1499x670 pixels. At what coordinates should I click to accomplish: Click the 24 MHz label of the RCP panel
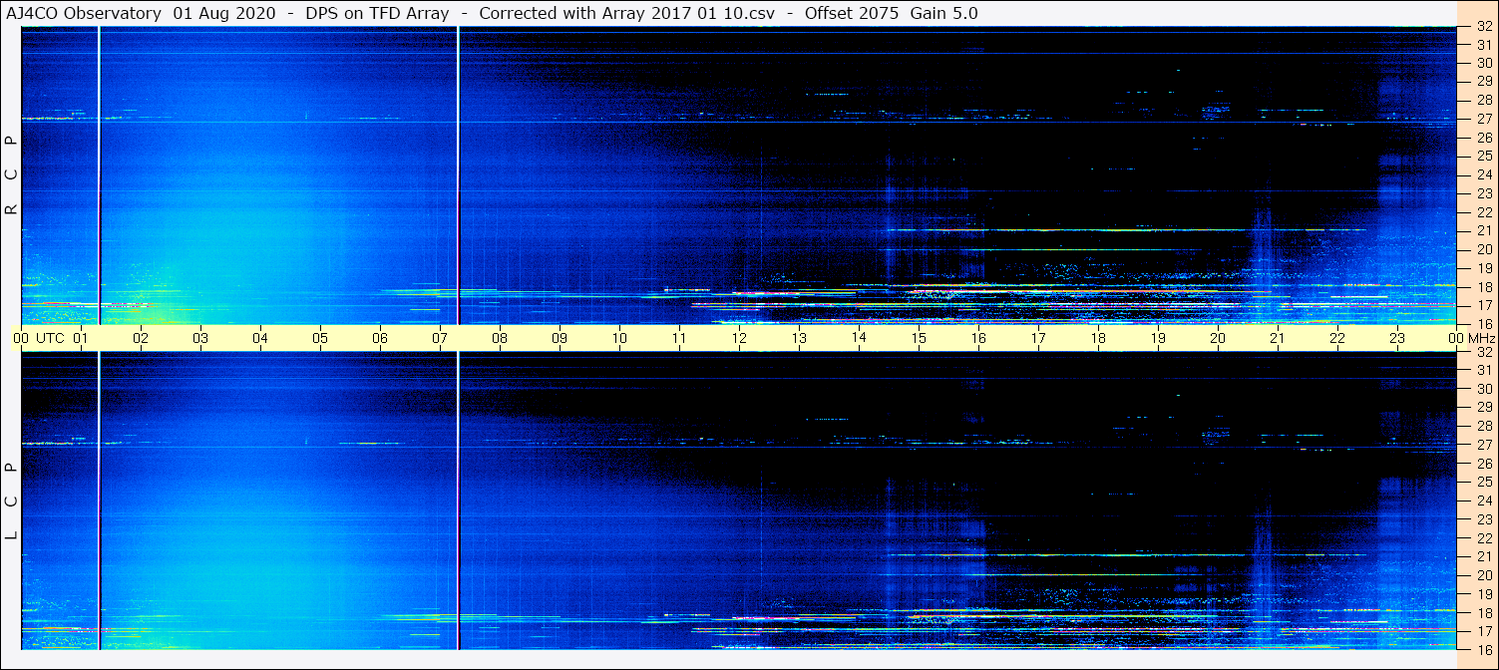pos(1484,175)
